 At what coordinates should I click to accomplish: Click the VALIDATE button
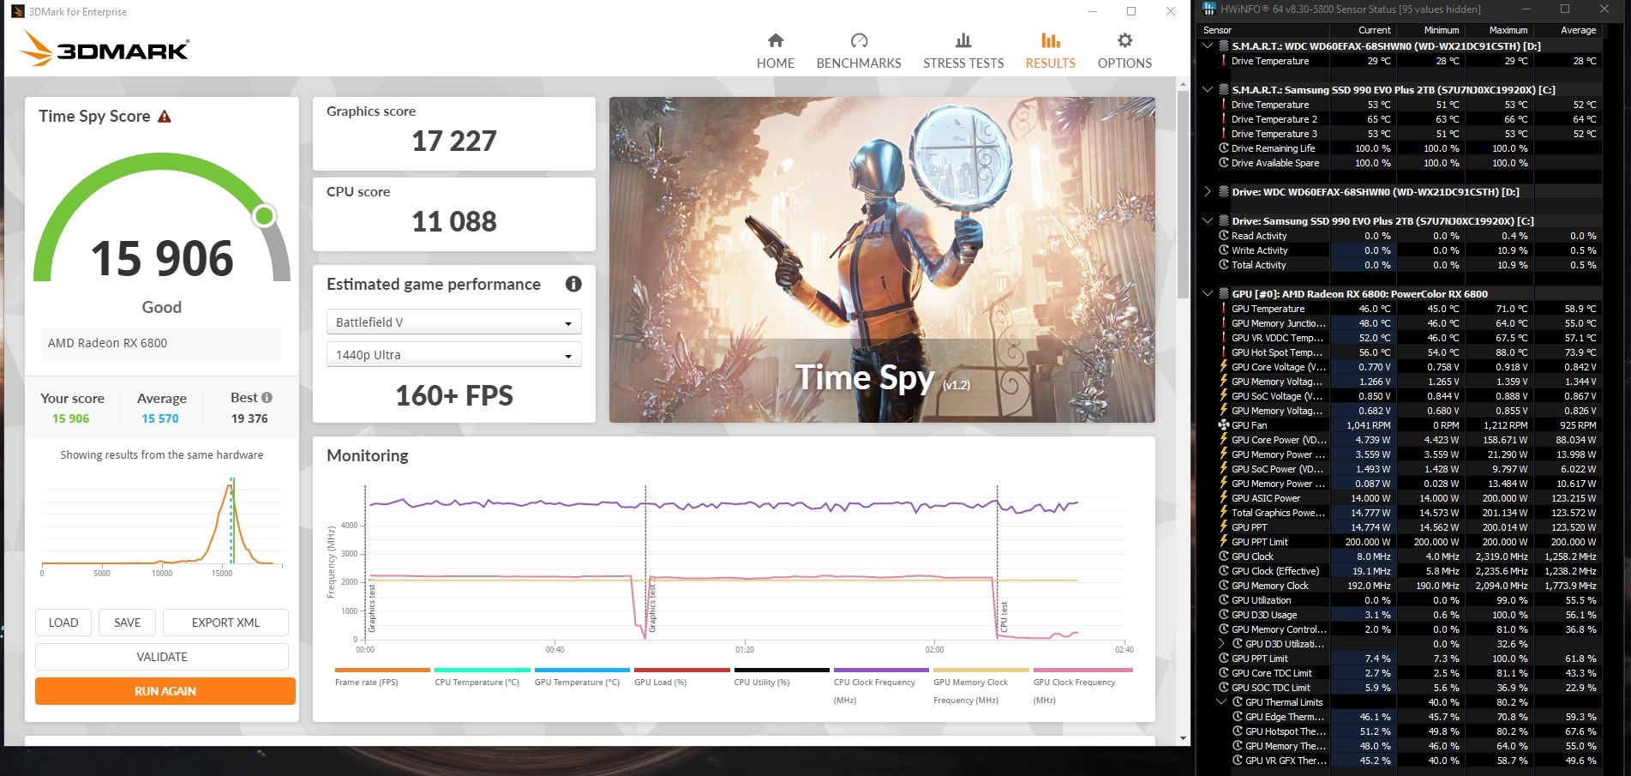tap(162, 657)
